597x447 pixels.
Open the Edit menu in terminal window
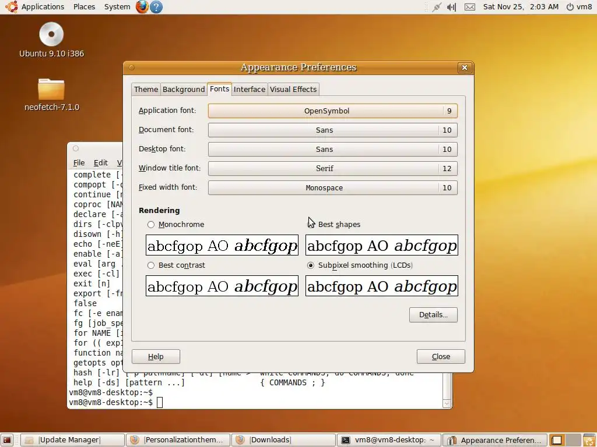100,163
